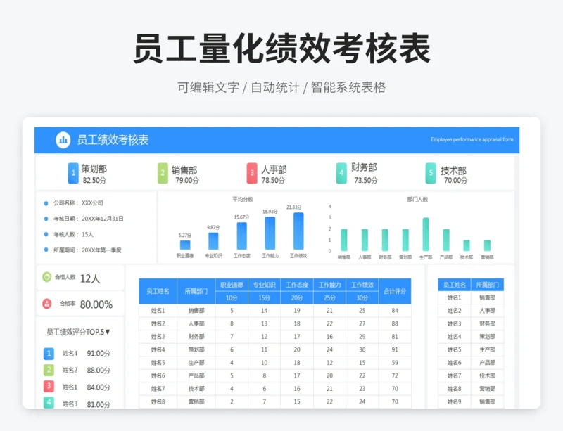The width and height of the screenshot is (563, 431).
Task: Click the teal rank 5 badge beside 技术部
Action: [431, 173]
